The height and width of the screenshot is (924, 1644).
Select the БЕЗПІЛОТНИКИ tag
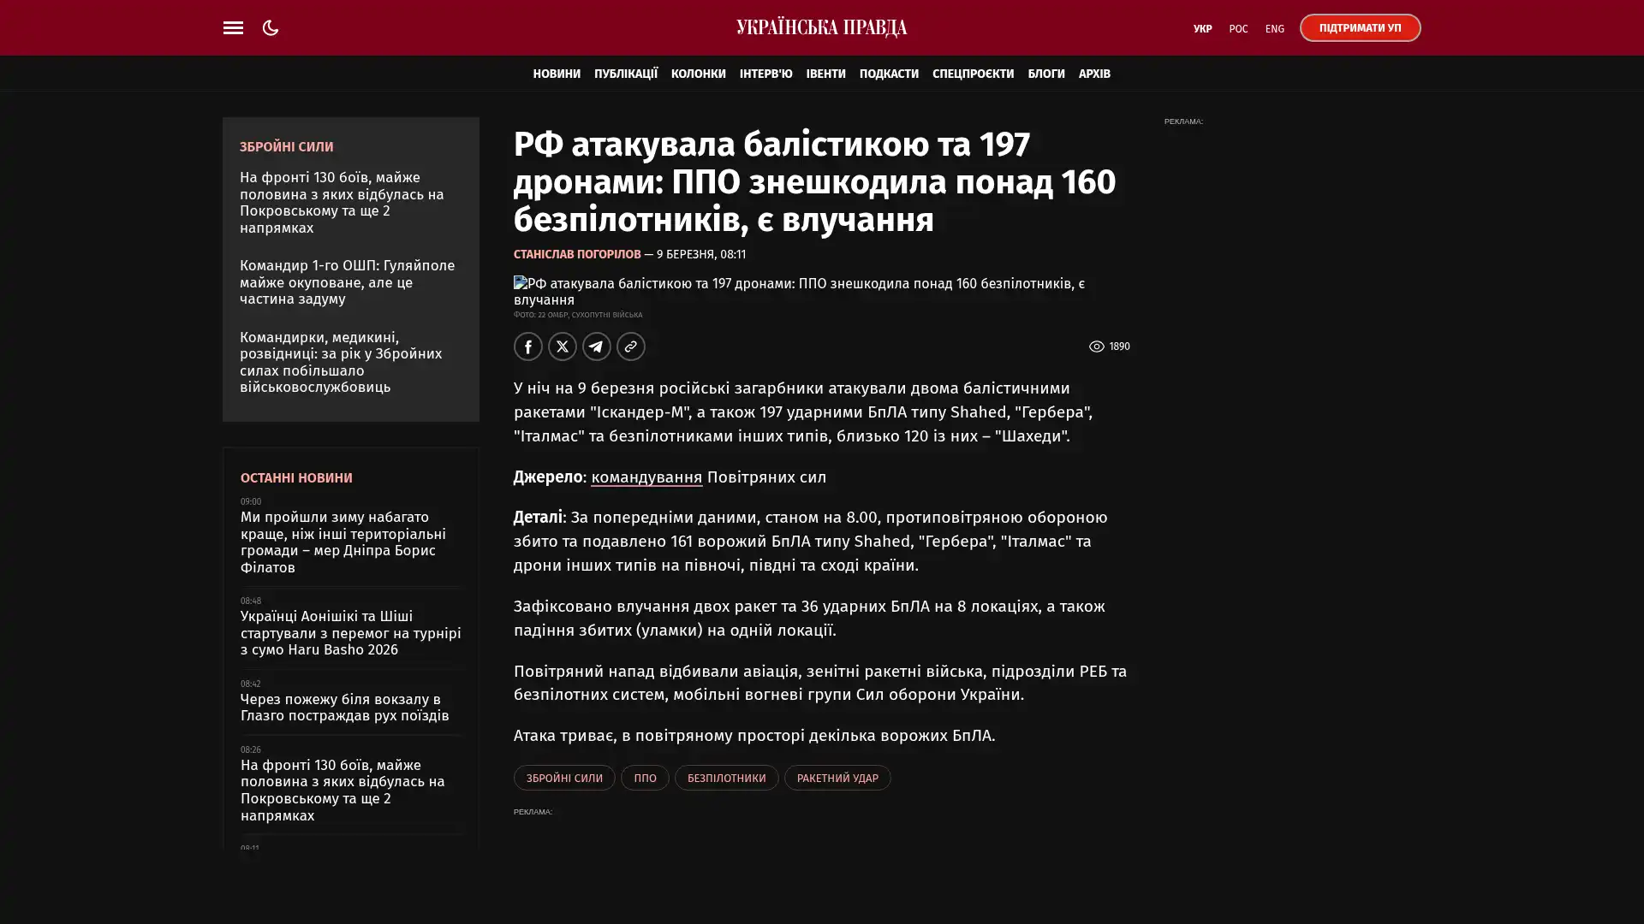point(726,778)
